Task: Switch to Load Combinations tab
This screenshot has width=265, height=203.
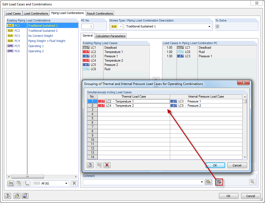Action: point(36,13)
